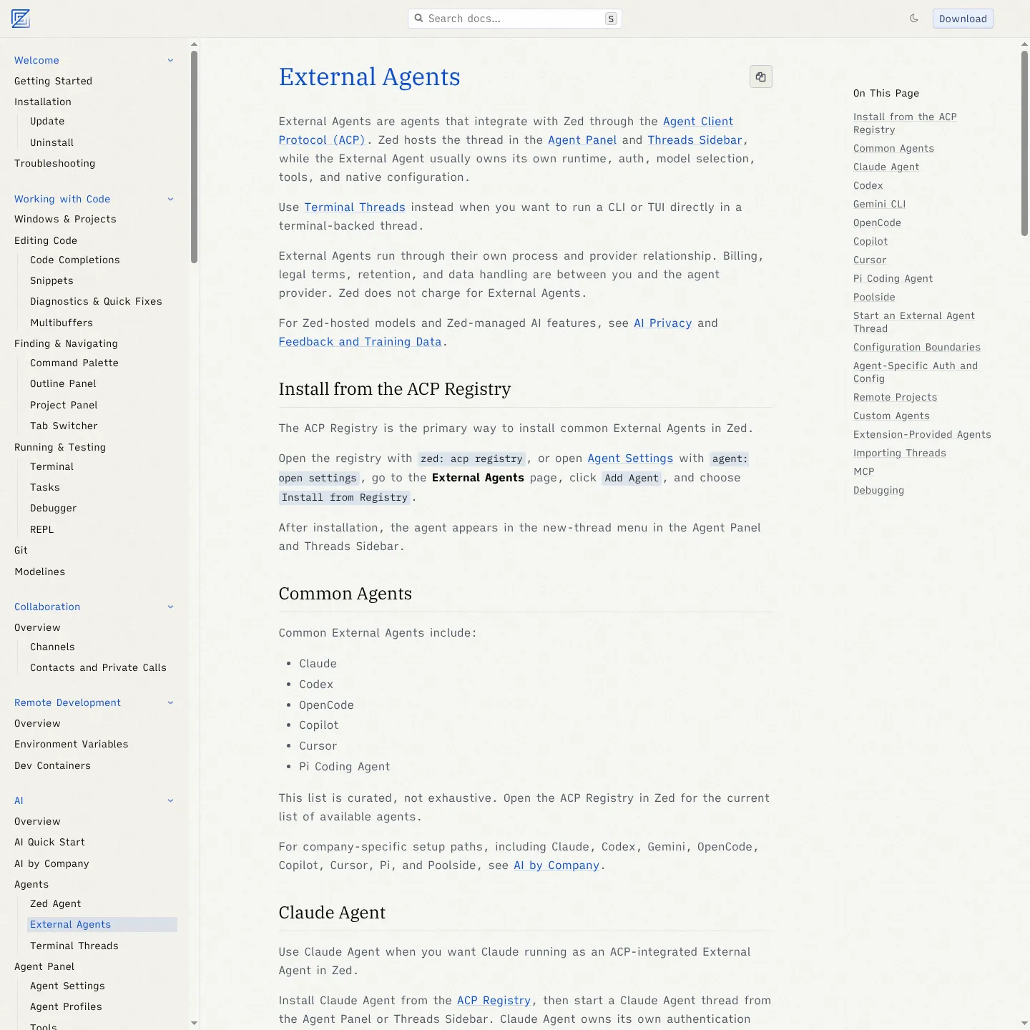Click the main page scrollbar thumb
This screenshot has width=1030, height=1030.
tap(1024, 143)
